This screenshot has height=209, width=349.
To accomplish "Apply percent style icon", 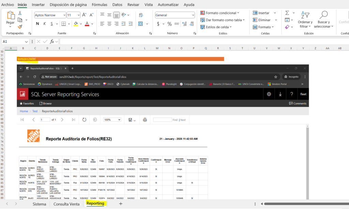I will tap(170, 24).
